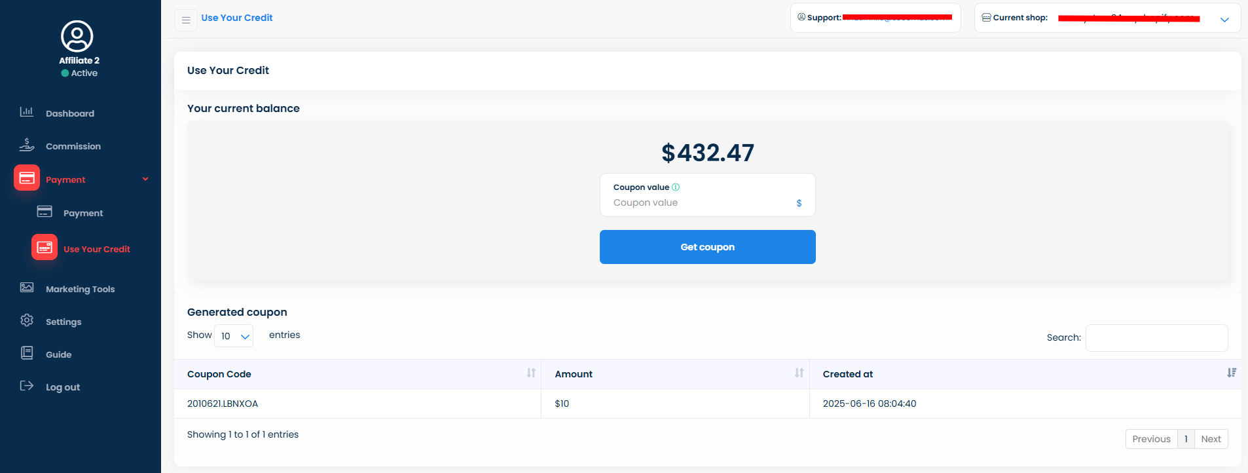1248x473 pixels.
Task: Click coupon code 2010621.LBNXOA
Action: tap(223, 404)
